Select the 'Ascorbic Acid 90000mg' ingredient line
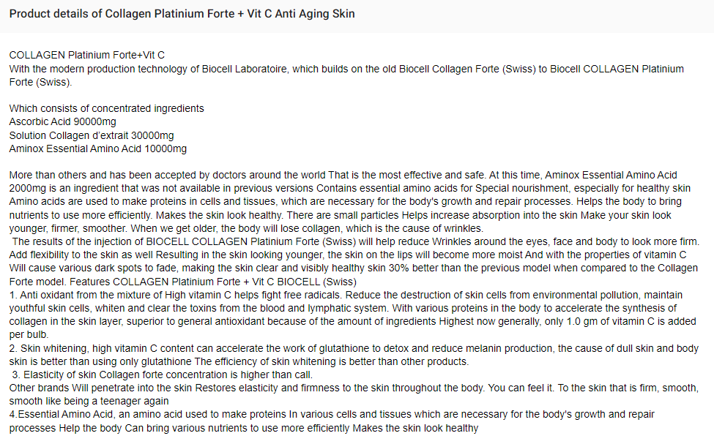This screenshot has width=714, height=444. (x=63, y=122)
